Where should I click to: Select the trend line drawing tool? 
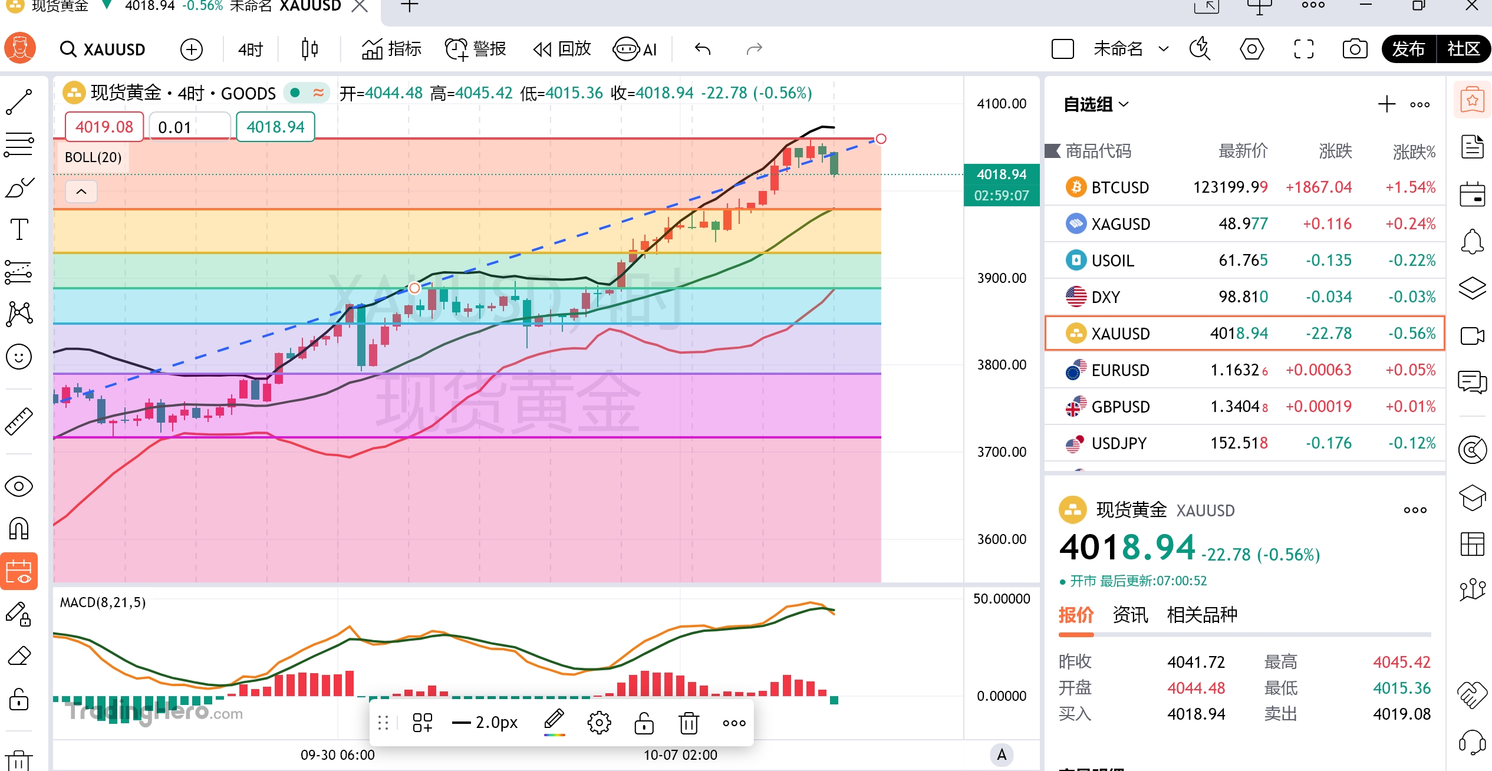click(x=19, y=102)
